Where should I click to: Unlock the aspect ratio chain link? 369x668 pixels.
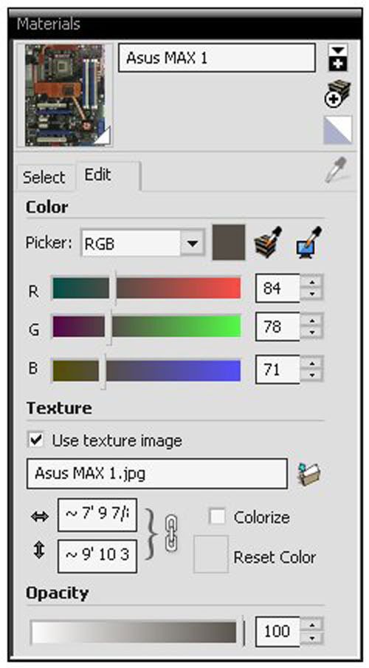171,533
